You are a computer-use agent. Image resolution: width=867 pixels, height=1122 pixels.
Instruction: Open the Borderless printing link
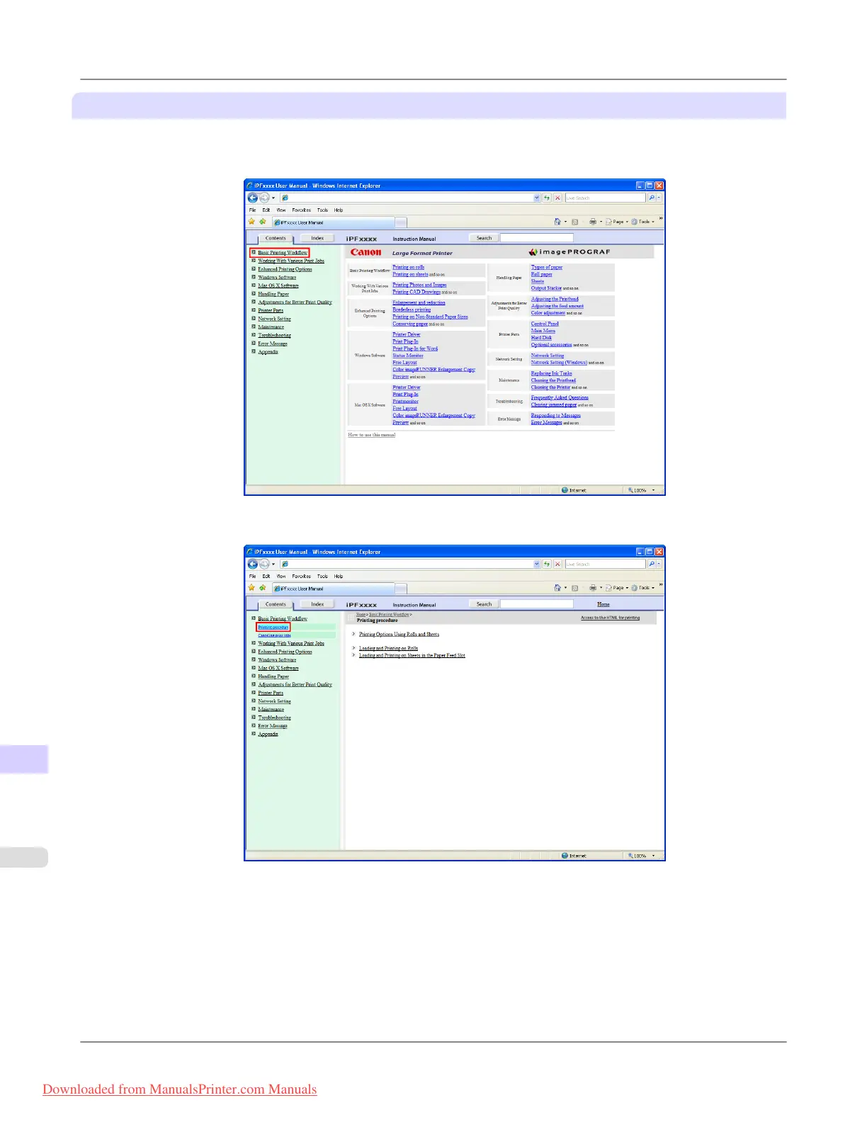(412, 310)
